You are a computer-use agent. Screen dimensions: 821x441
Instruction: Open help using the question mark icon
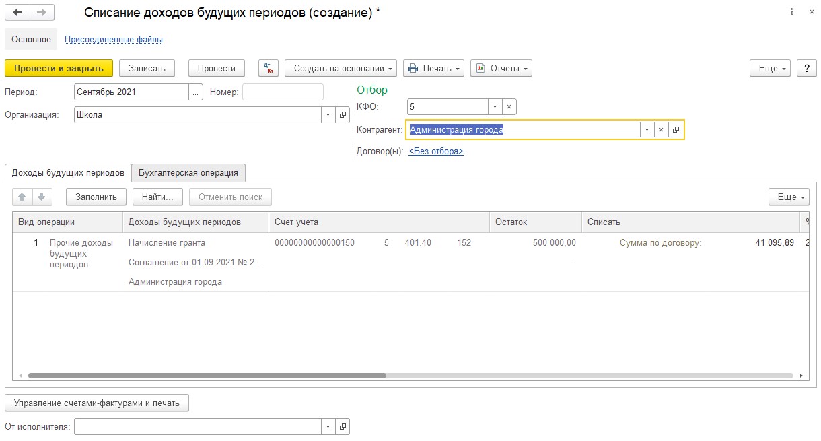tap(806, 67)
